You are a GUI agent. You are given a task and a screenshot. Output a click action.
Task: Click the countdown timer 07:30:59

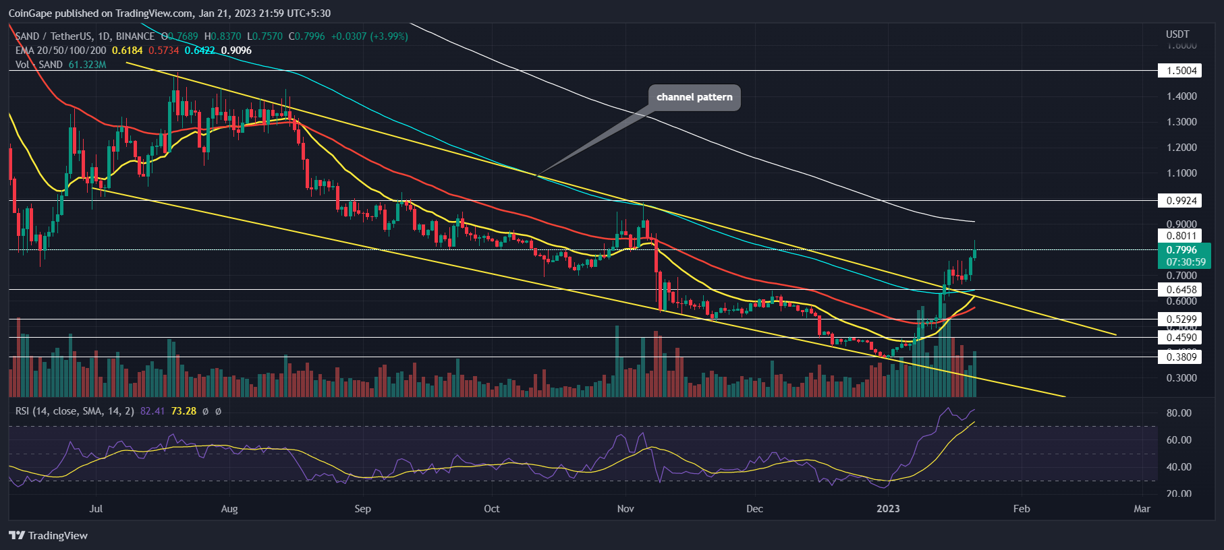(1186, 262)
